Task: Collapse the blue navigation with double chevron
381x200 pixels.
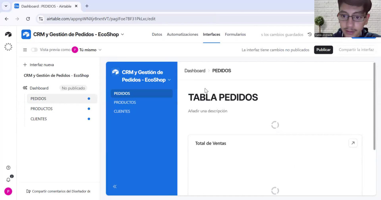Action: 115,186
